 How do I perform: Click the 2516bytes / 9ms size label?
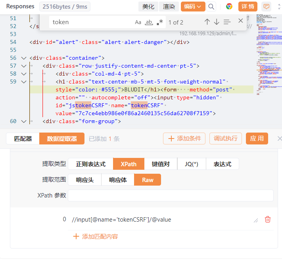click(65, 7)
